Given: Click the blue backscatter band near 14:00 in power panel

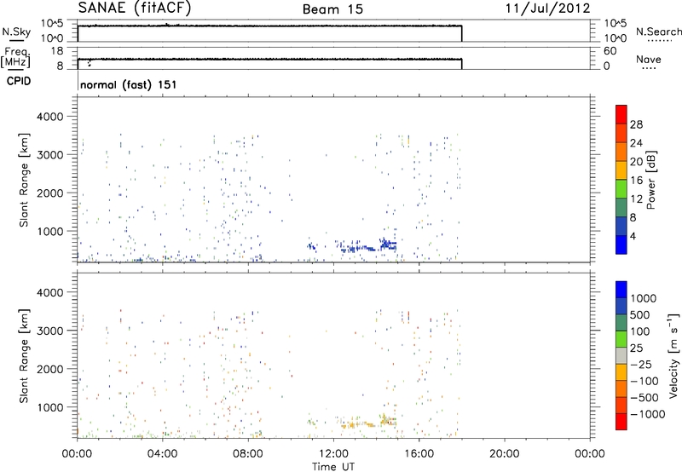Looking at the screenshot, I should [x=387, y=245].
